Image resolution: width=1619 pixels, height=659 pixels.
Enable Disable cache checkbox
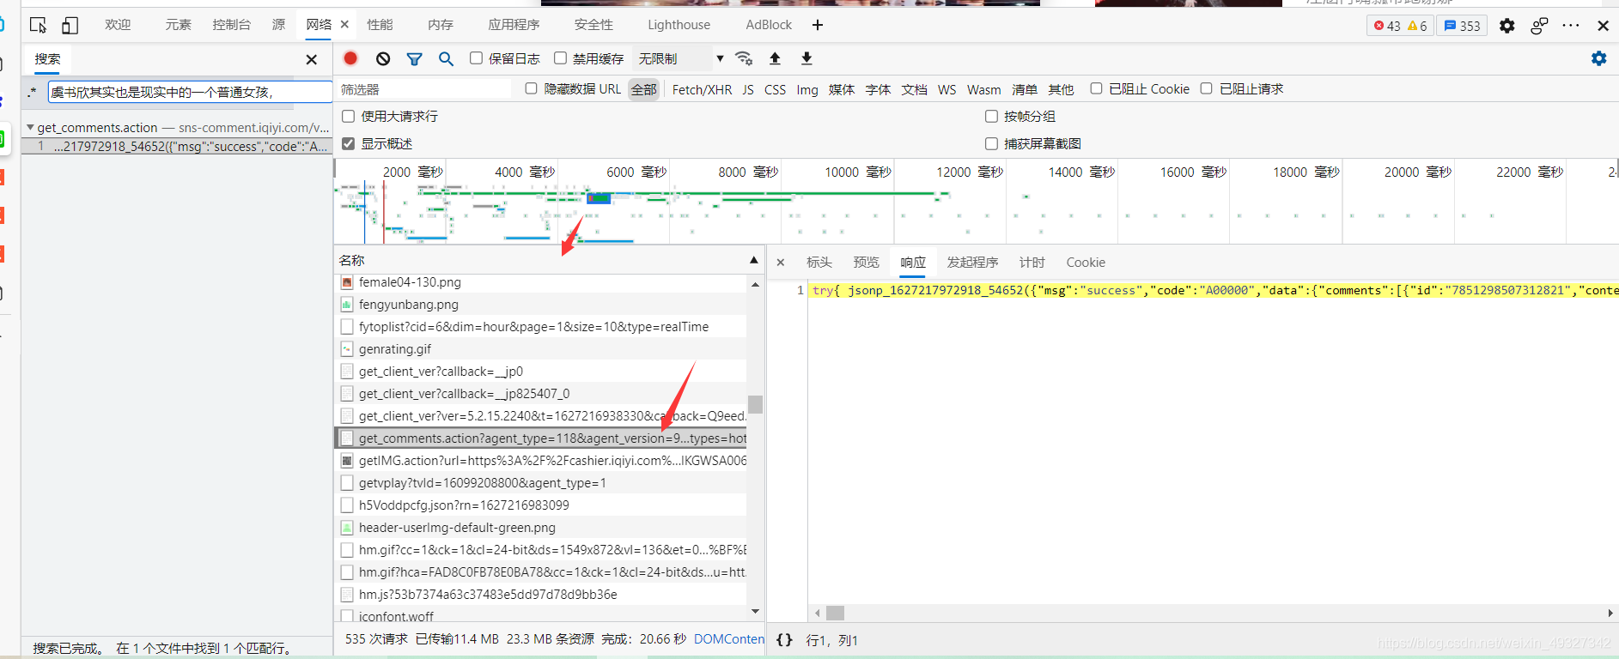(x=560, y=58)
